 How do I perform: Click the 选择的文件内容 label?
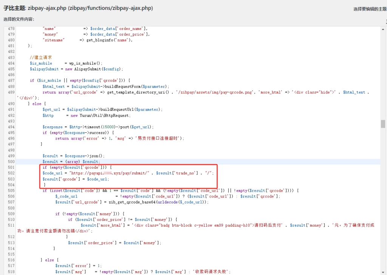pos(19,19)
